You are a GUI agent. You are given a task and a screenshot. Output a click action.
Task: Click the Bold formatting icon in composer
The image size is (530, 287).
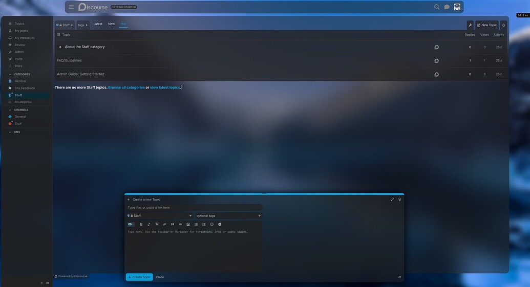(x=141, y=224)
